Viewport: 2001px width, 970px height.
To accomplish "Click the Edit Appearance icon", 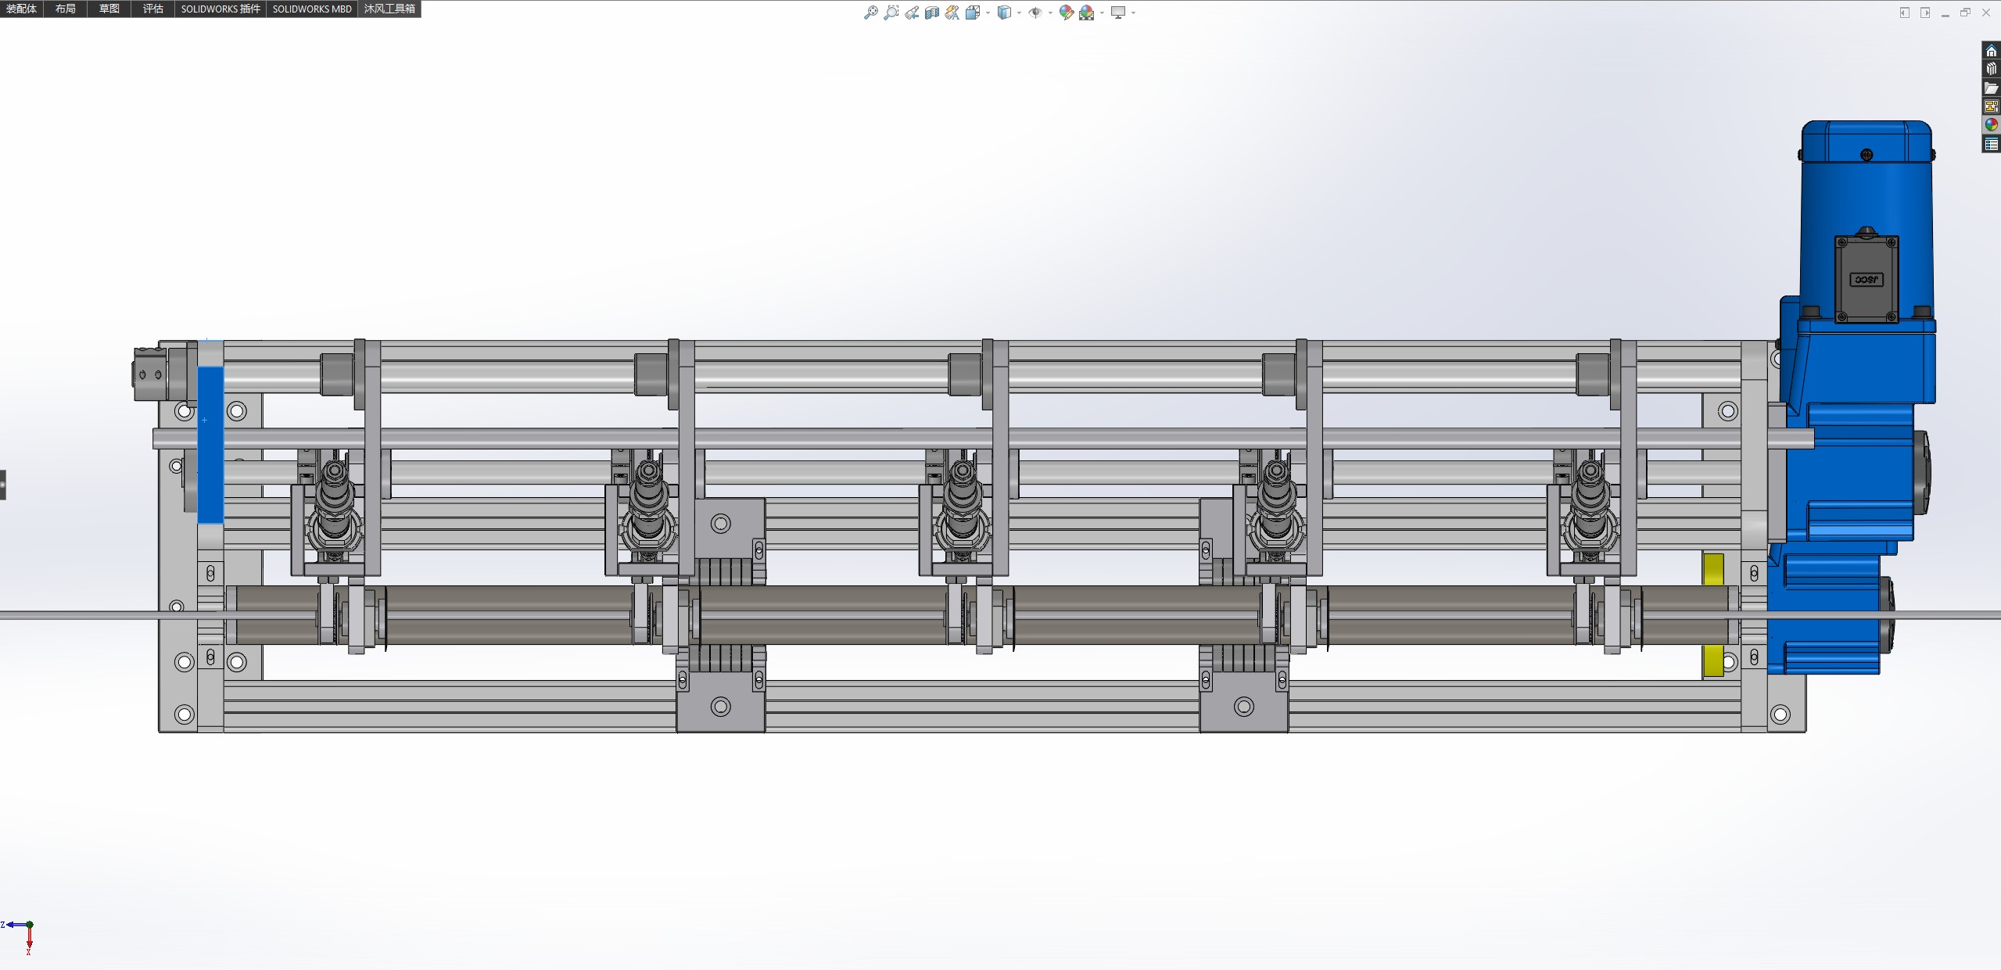I will [x=1066, y=13].
